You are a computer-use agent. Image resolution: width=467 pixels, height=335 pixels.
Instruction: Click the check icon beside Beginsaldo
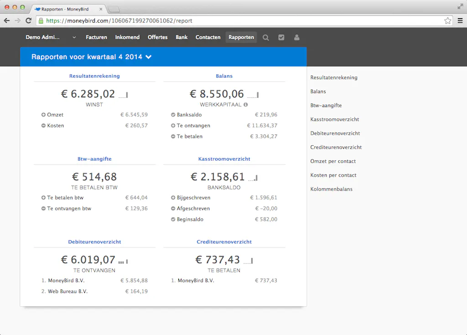[173, 219]
